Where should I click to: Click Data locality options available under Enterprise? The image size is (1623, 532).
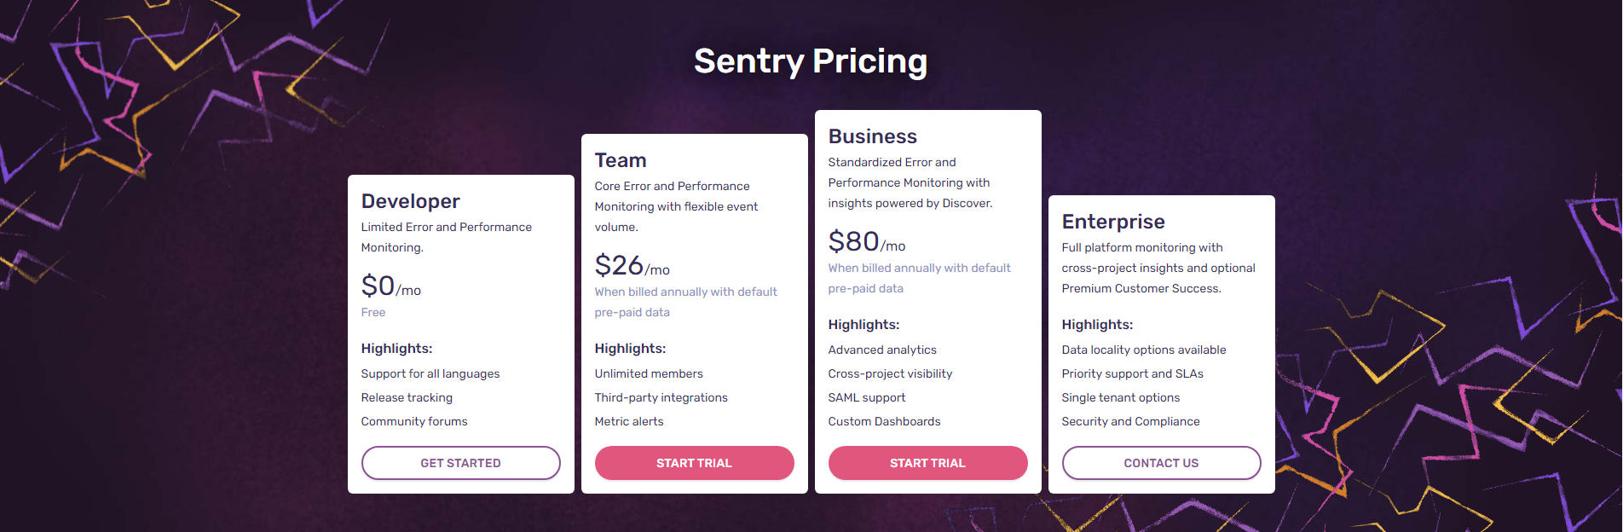[x=1143, y=350]
